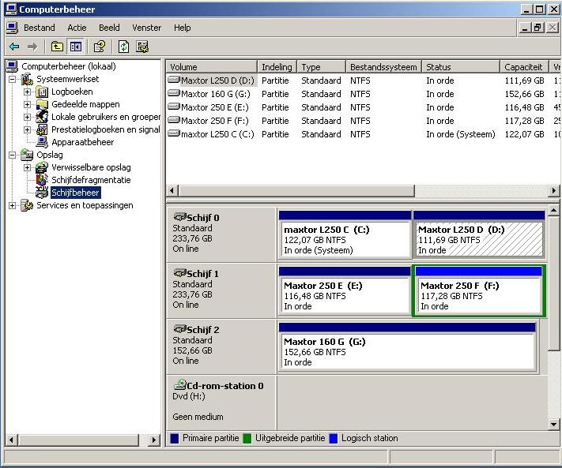Viewport: 562px width, 468px height.
Task: Click the Prestatielogboeken icon
Action: point(42,129)
